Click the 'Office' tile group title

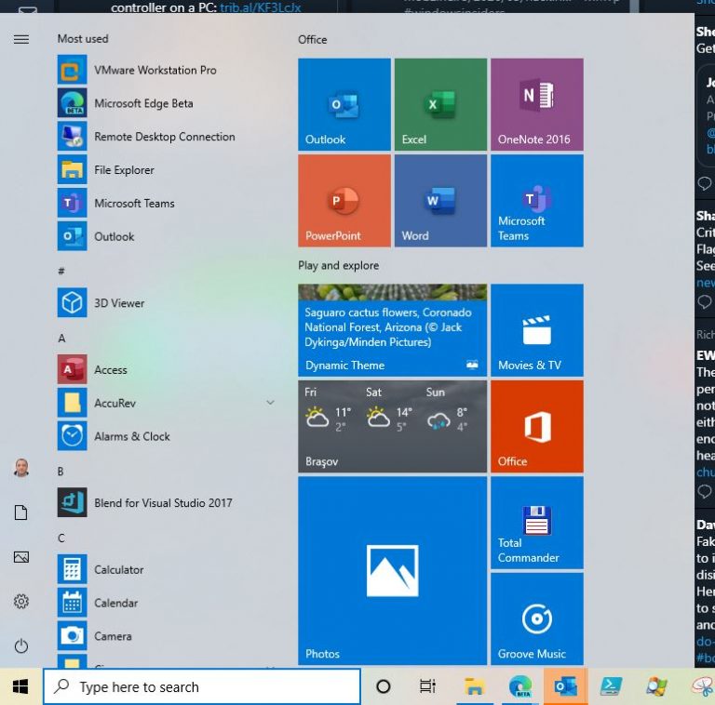tap(313, 40)
